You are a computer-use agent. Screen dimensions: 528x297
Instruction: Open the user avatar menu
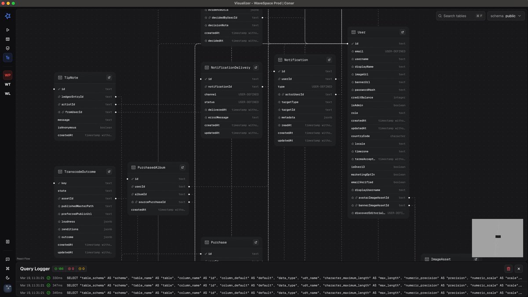click(7, 288)
